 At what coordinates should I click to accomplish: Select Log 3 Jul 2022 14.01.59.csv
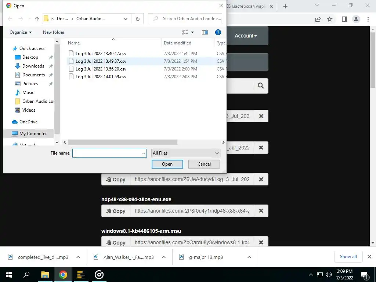point(101,76)
